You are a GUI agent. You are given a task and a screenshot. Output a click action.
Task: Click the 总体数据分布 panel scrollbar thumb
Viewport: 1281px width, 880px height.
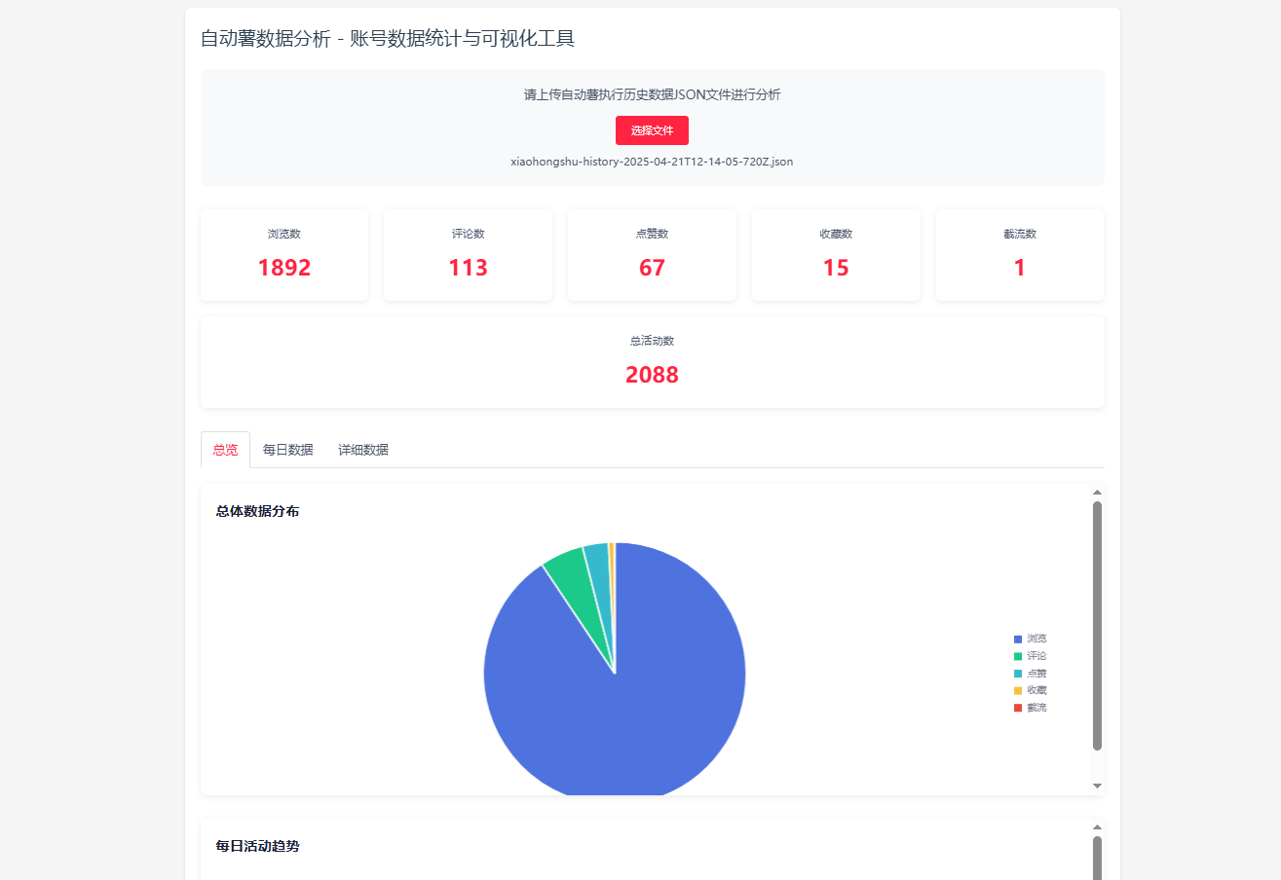(x=1097, y=626)
